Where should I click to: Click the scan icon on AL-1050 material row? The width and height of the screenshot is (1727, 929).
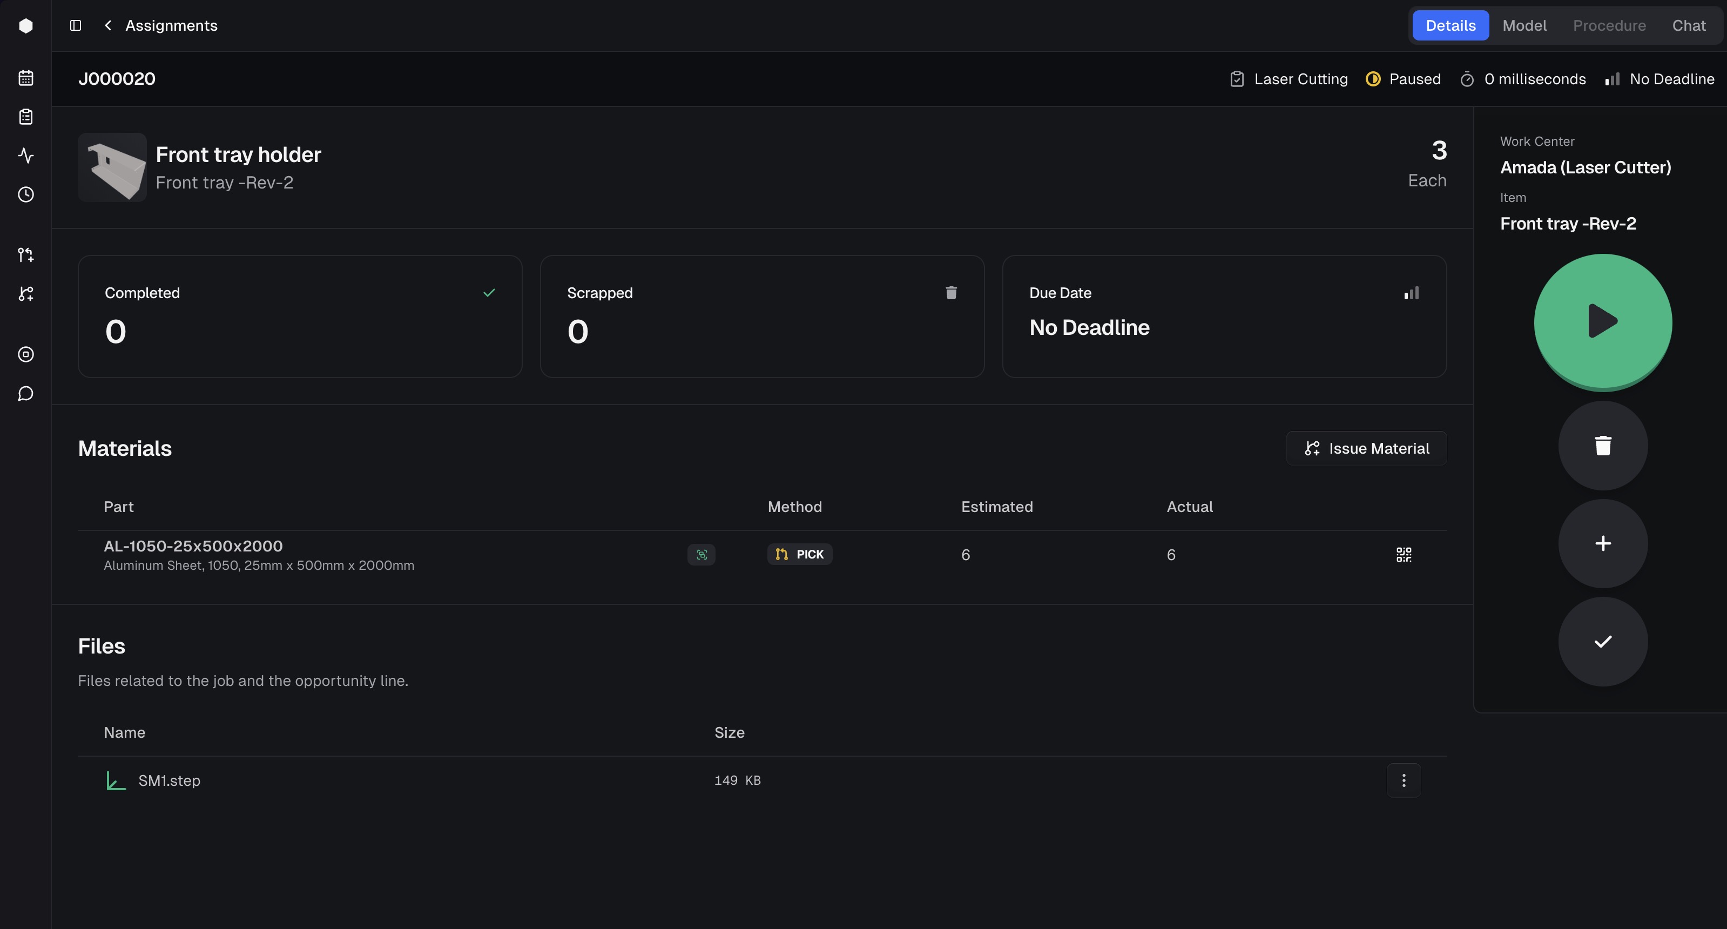tap(702, 555)
